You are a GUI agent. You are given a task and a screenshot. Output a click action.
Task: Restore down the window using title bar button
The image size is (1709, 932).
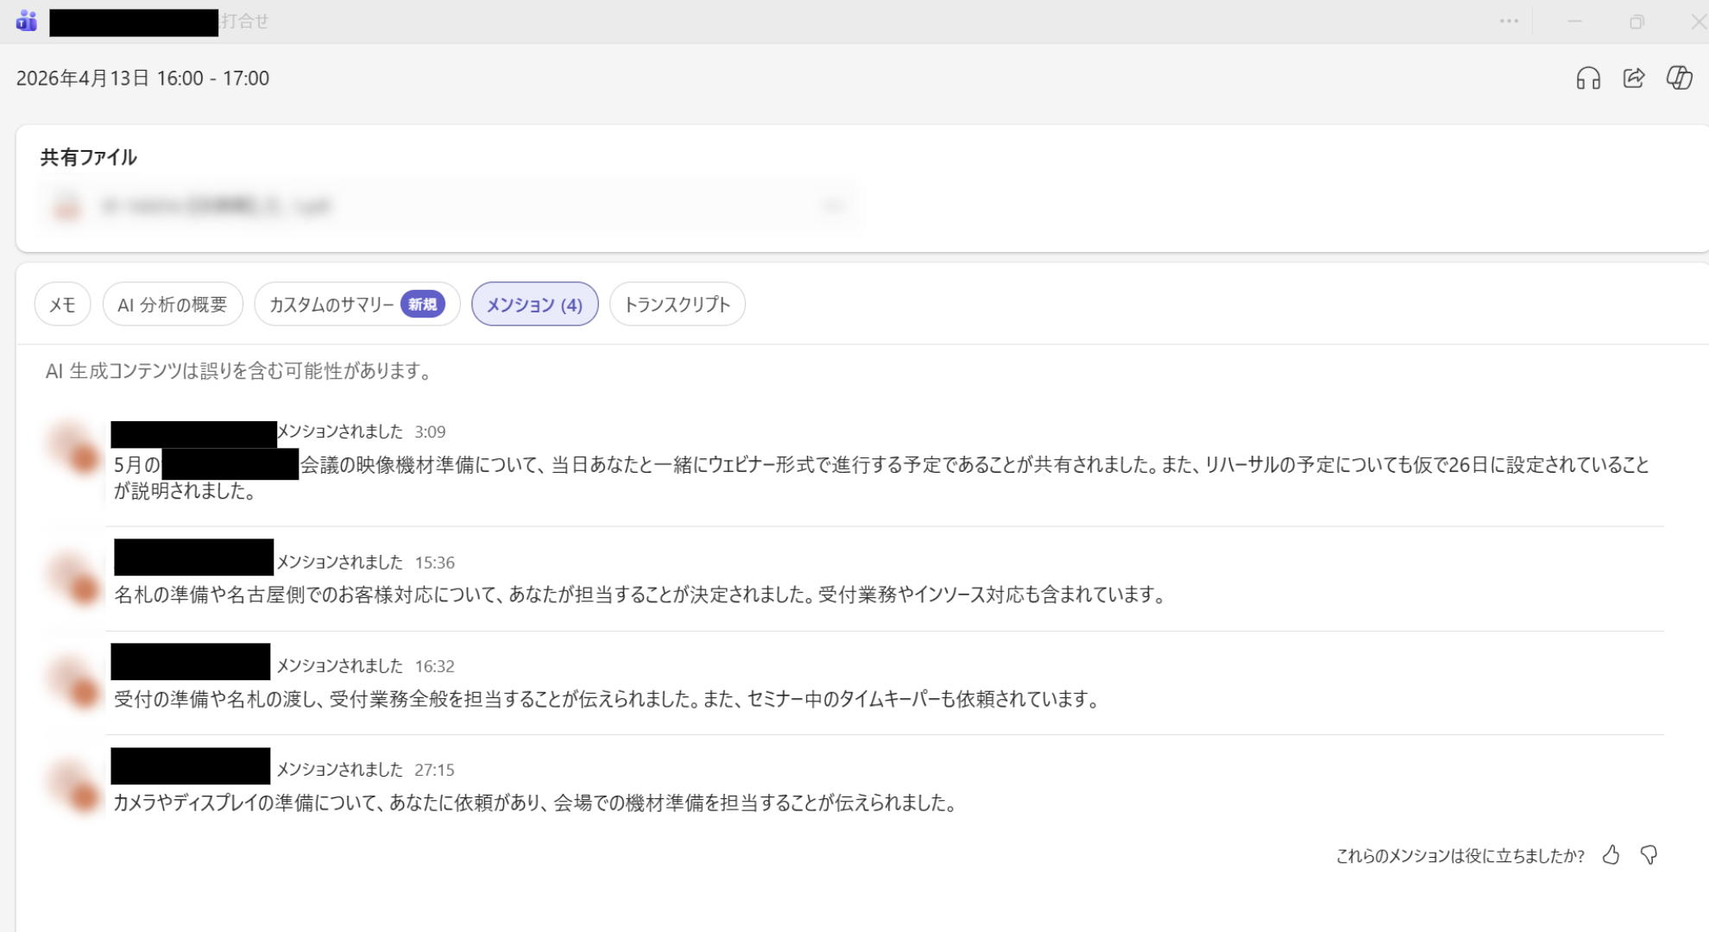pyautogui.click(x=1636, y=22)
